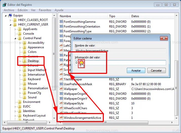Click the UserPreferencesMask binary value icon
This screenshot has width=181, height=133.
pyautogui.click(x=61, y=84)
